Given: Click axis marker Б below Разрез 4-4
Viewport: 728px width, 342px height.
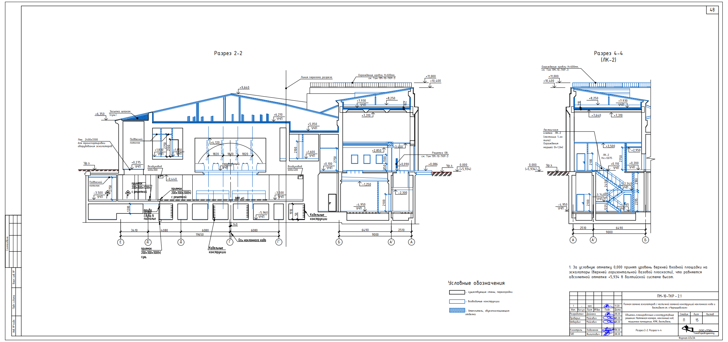Looking at the screenshot, I should click(645, 240).
